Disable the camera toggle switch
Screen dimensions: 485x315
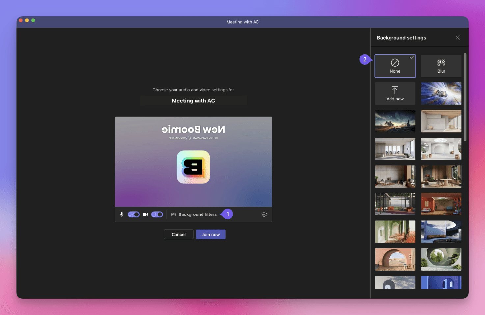[x=157, y=214]
